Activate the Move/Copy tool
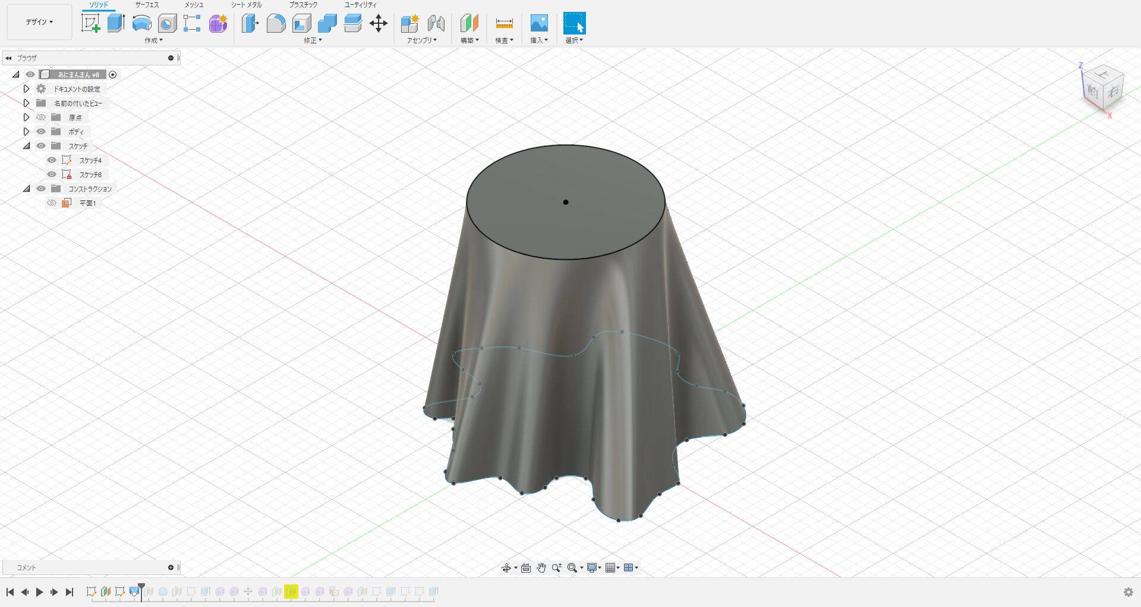 [379, 24]
